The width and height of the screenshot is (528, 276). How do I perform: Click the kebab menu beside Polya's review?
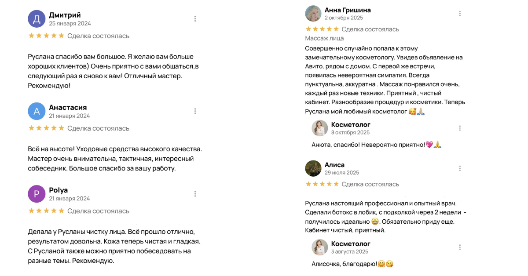(x=195, y=194)
